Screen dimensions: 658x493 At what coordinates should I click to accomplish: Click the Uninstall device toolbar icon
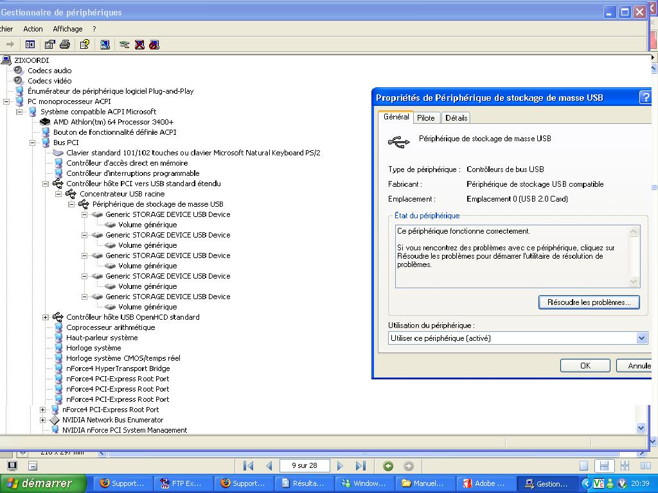139,44
